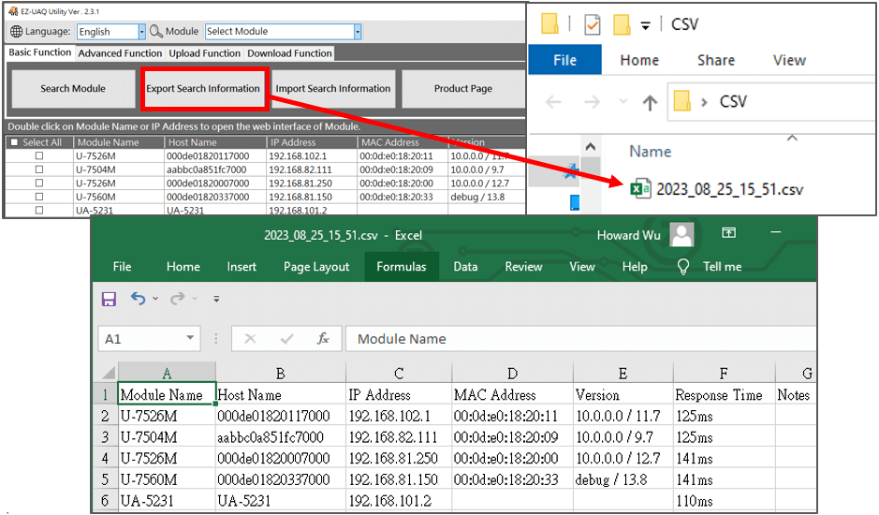Screen dimensions: 879x515
Task: Open the Product Page button
Action: point(463,89)
